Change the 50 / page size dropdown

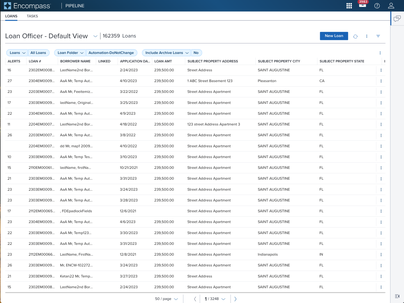[x=166, y=299]
